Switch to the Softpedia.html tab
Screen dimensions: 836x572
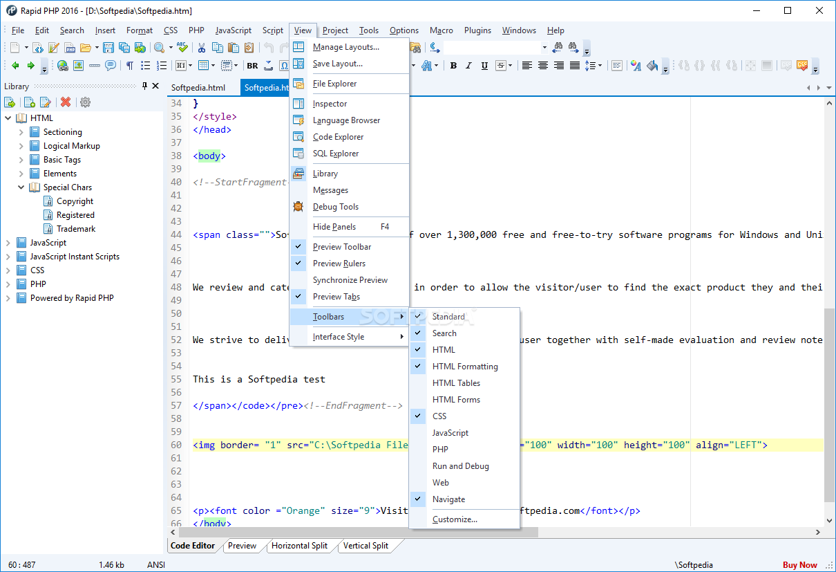(198, 88)
